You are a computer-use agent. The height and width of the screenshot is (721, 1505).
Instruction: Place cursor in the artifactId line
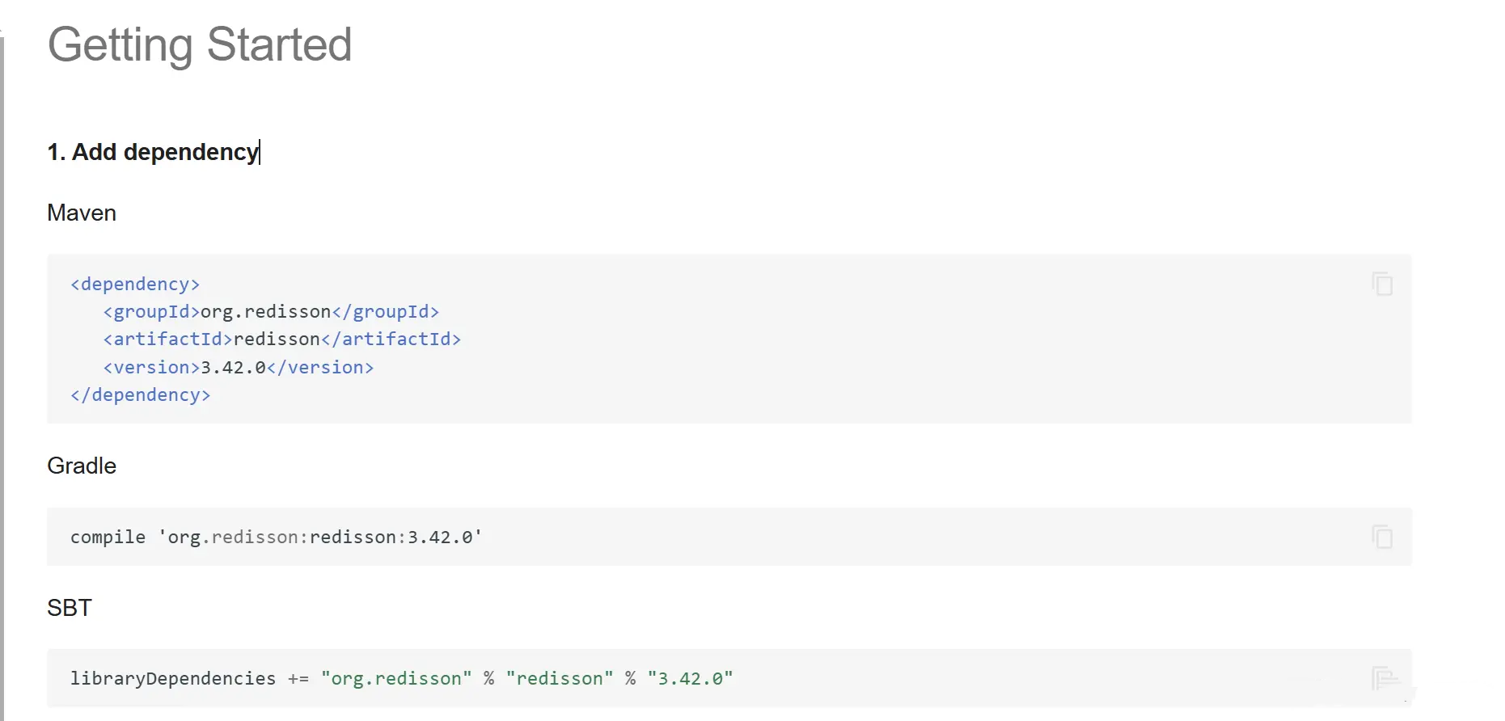click(281, 339)
